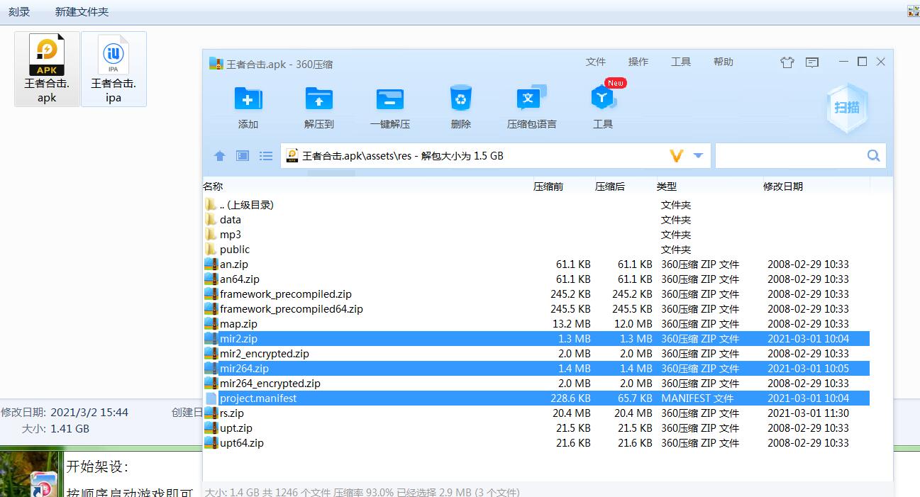Open the 操作 (Operations) menu

click(x=638, y=62)
